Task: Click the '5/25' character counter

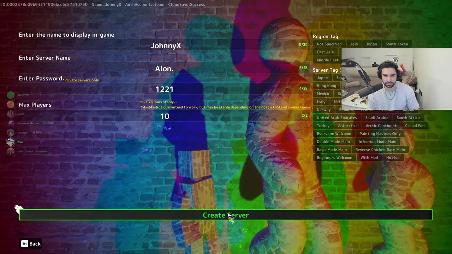Action: [303, 68]
